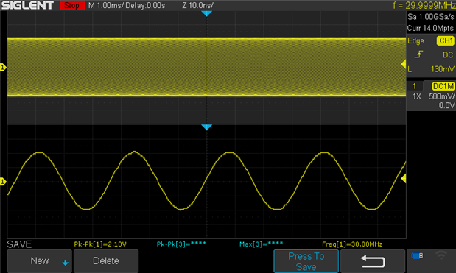Click the SIGLENT logo

(28, 5)
